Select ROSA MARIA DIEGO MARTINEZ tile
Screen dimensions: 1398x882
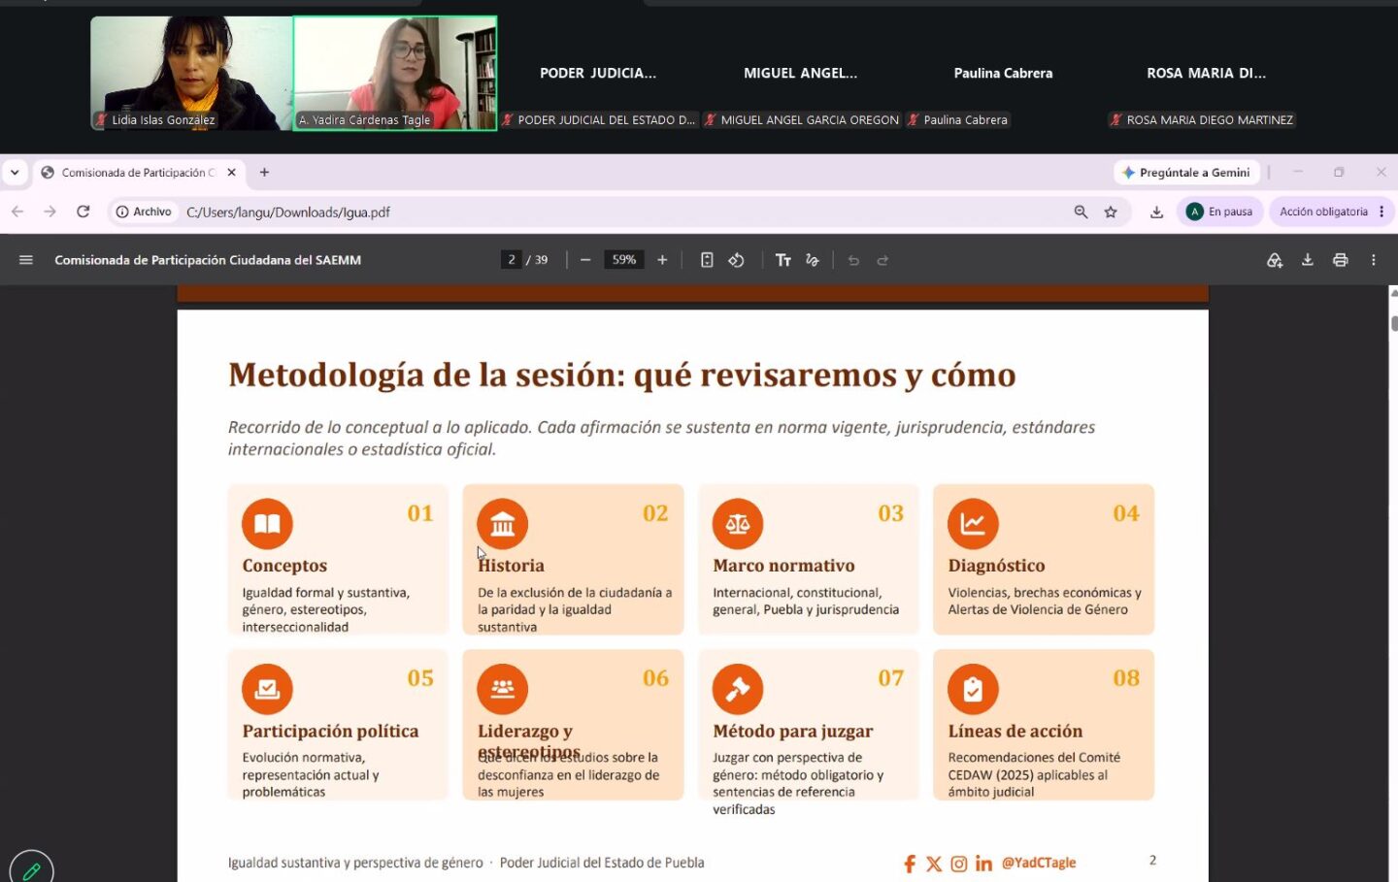click(1207, 73)
